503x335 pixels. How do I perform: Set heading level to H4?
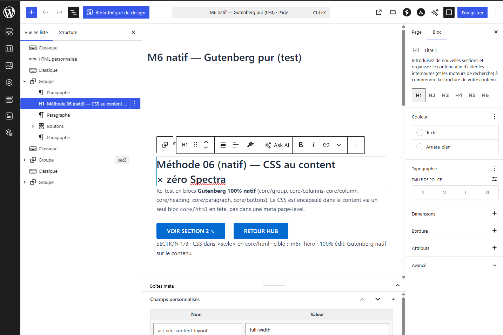coord(459,95)
